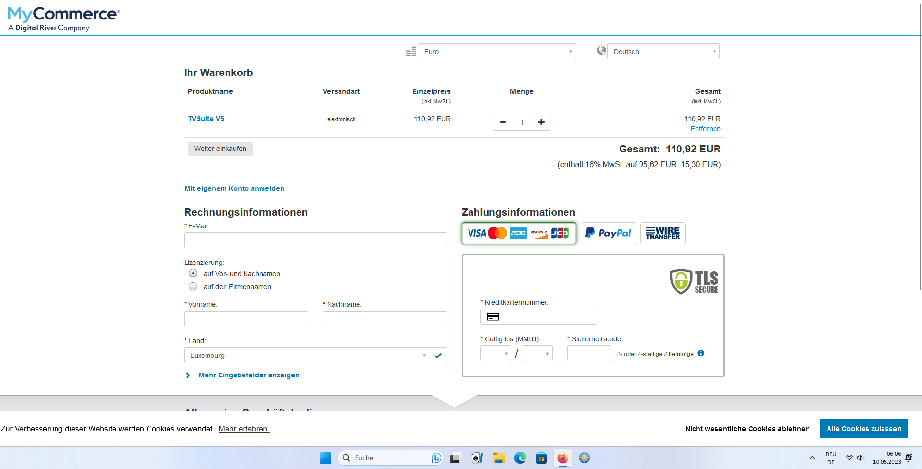Open the Land country dropdown
The image size is (922, 469).
315,356
